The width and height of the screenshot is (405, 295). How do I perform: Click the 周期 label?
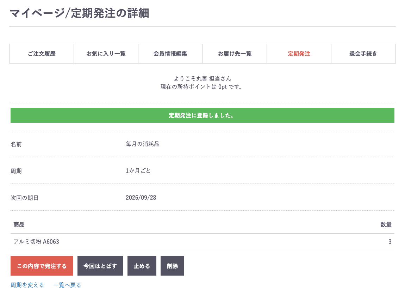pyautogui.click(x=16, y=171)
